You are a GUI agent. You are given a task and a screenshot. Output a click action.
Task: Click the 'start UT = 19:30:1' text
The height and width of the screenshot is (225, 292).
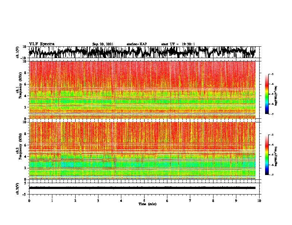point(178,44)
